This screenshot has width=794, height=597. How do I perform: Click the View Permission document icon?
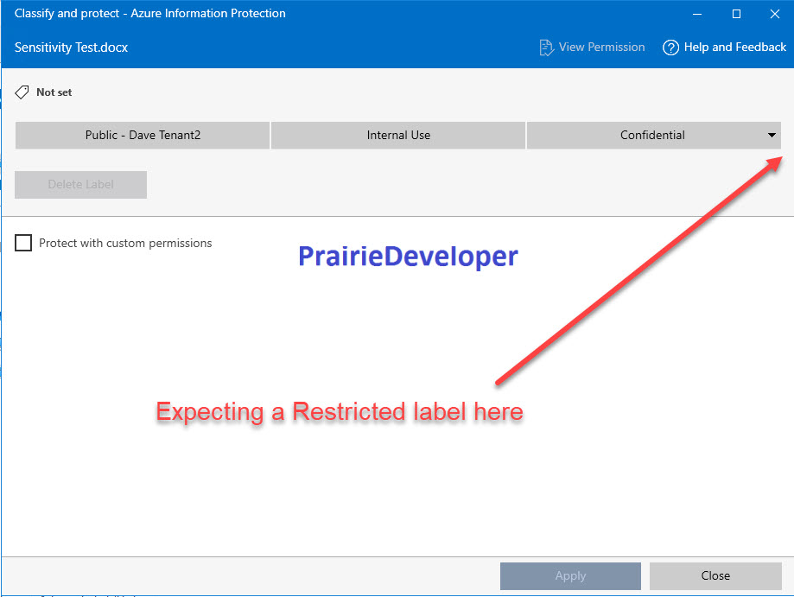click(546, 48)
